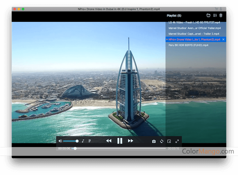Play LG 4k Video playlist item
Image resolution: width=238 pixels, height=175 pixels.
pyautogui.click(x=196, y=23)
